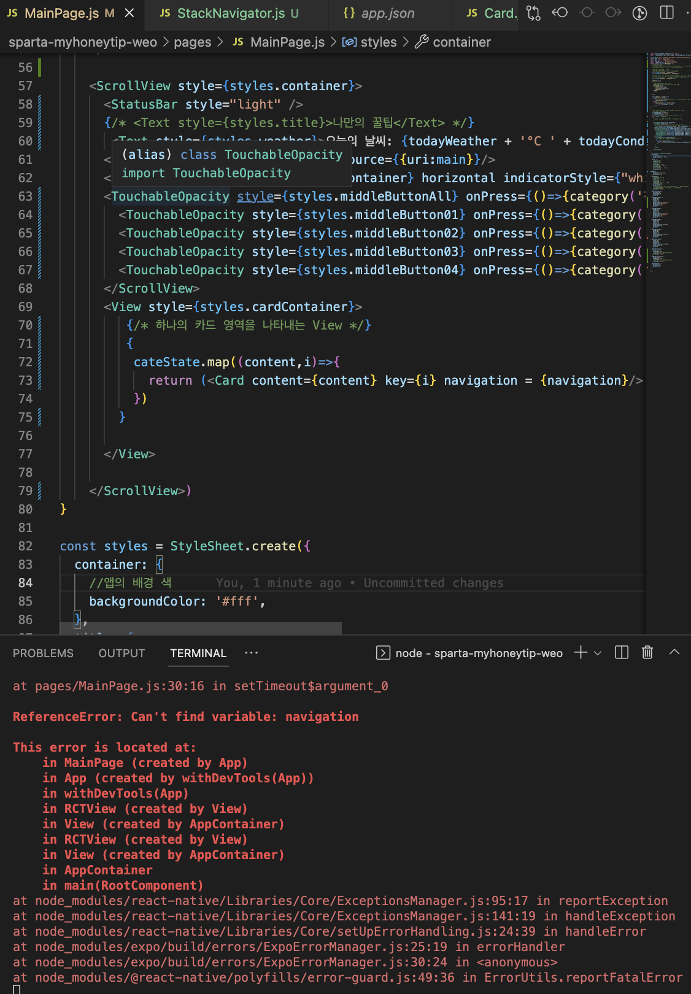
Task: Click the container breadcrumb symbol
Action: tap(453, 42)
